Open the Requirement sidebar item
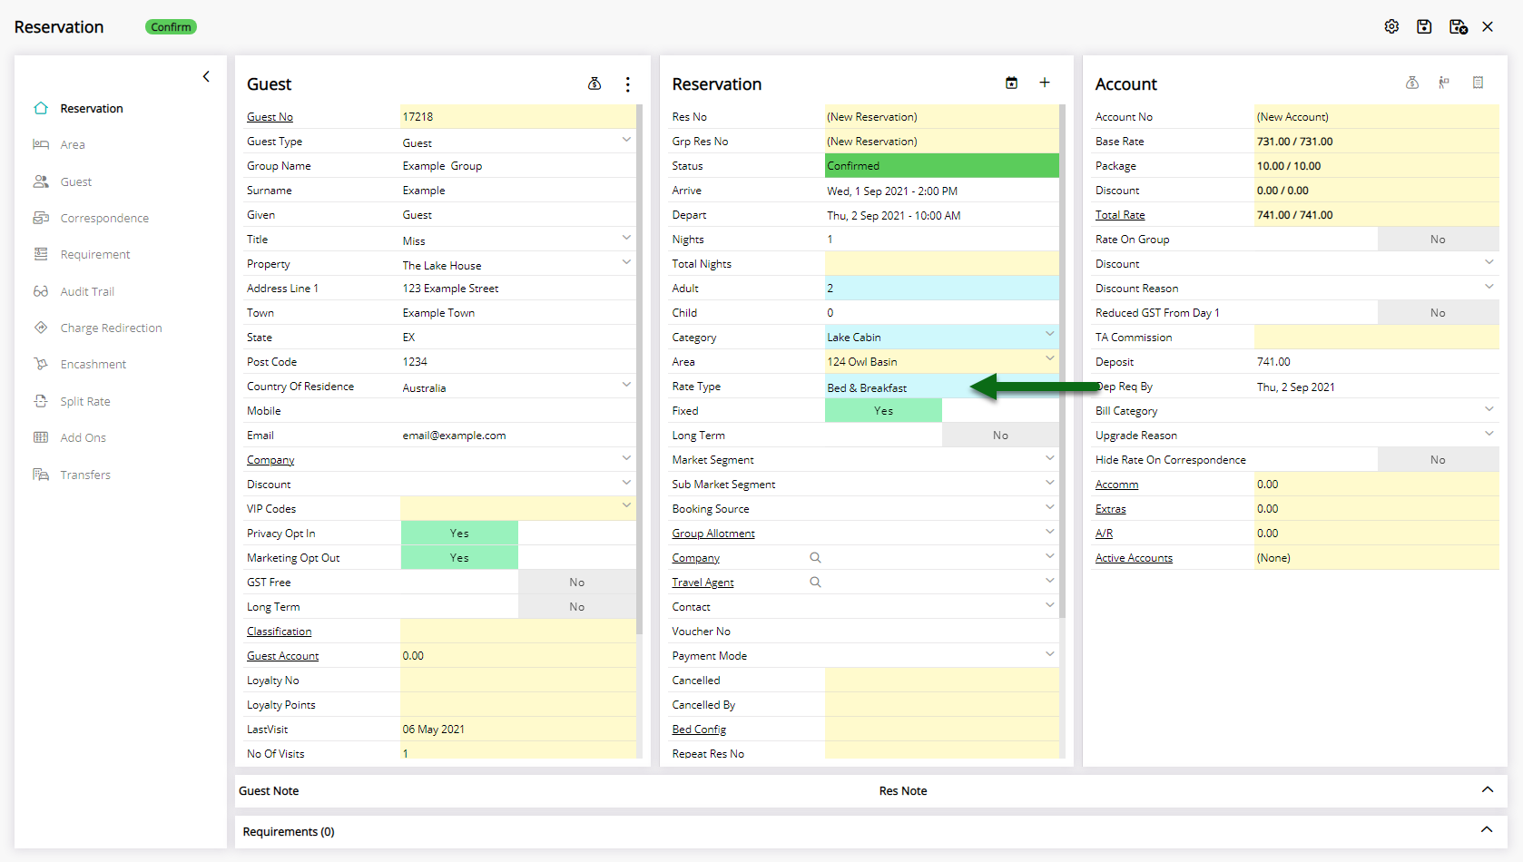This screenshot has height=862, width=1523. 94,254
